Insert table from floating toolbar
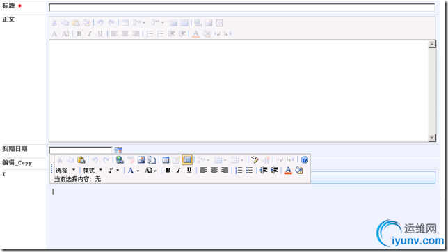Image resolution: width=448 pixels, height=252 pixels. click(166, 159)
